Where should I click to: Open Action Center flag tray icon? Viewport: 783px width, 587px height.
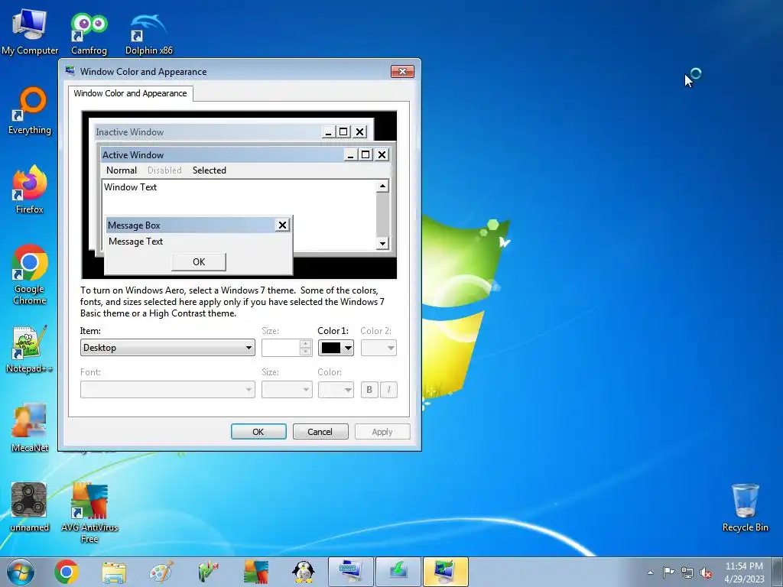(x=668, y=572)
